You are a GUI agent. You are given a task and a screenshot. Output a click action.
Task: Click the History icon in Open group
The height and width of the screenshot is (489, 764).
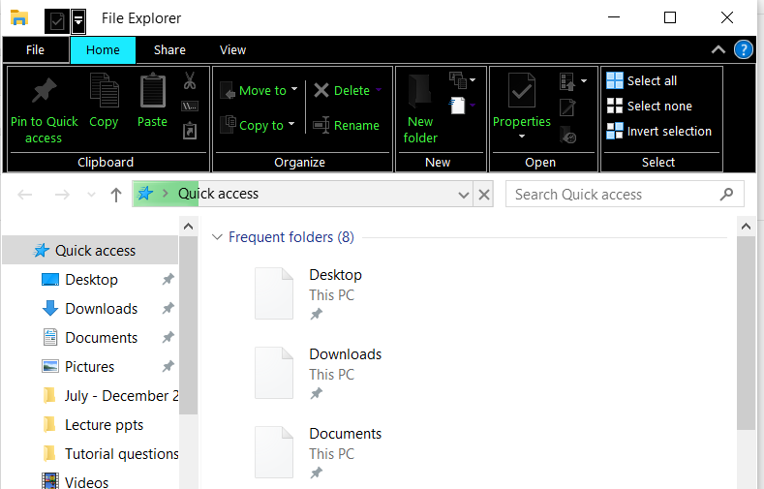[x=568, y=135]
